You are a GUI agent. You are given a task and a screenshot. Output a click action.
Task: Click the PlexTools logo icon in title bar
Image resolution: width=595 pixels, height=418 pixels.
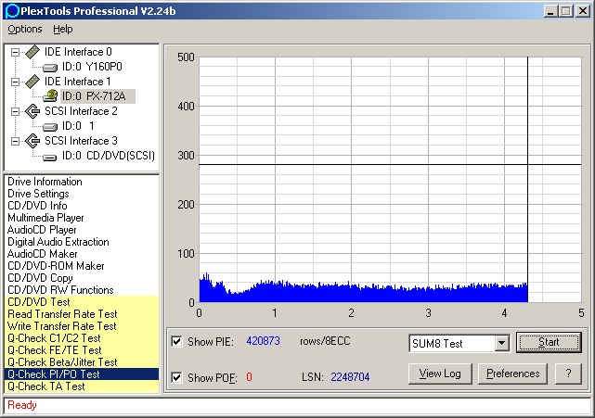tap(12, 10)
